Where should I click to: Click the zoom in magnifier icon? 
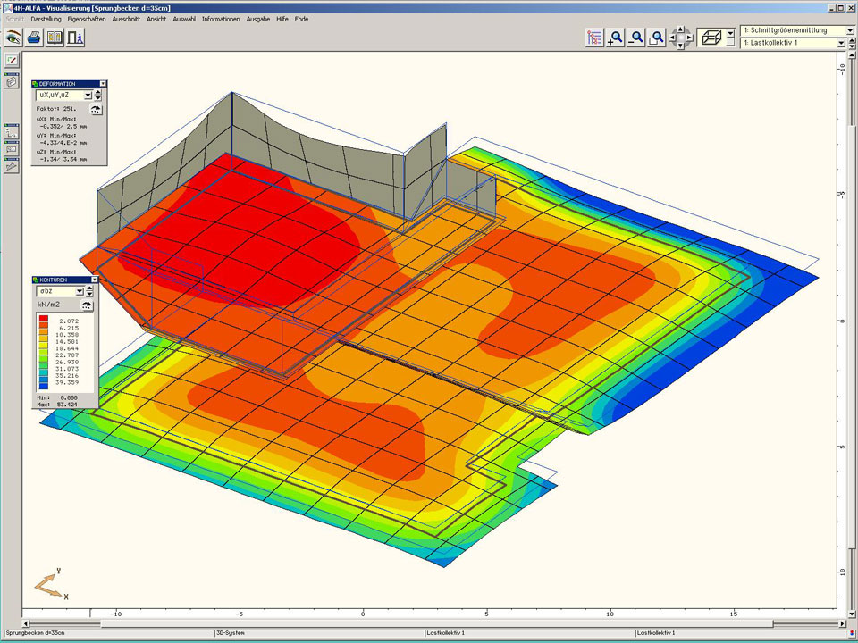(x=615, y=38)
